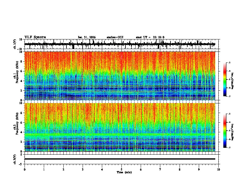Click the "6" minute tick on the time axis
The image size is (246, 190).
(x=141, y=170)
